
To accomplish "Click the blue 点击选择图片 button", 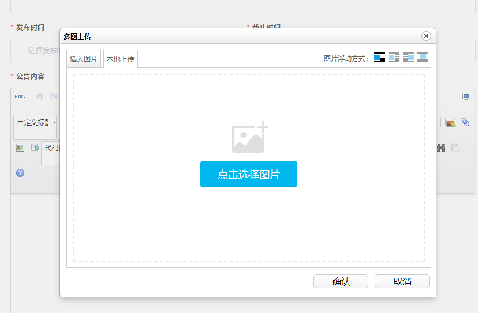I will point(248,174).
